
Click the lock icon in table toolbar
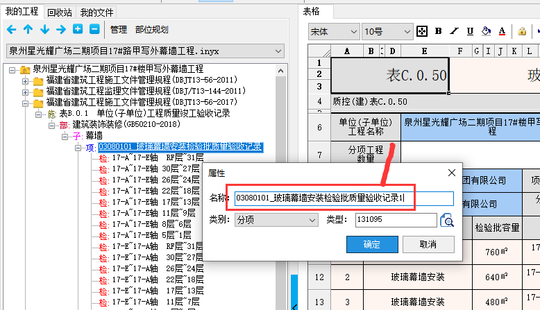tap(521, 31)
